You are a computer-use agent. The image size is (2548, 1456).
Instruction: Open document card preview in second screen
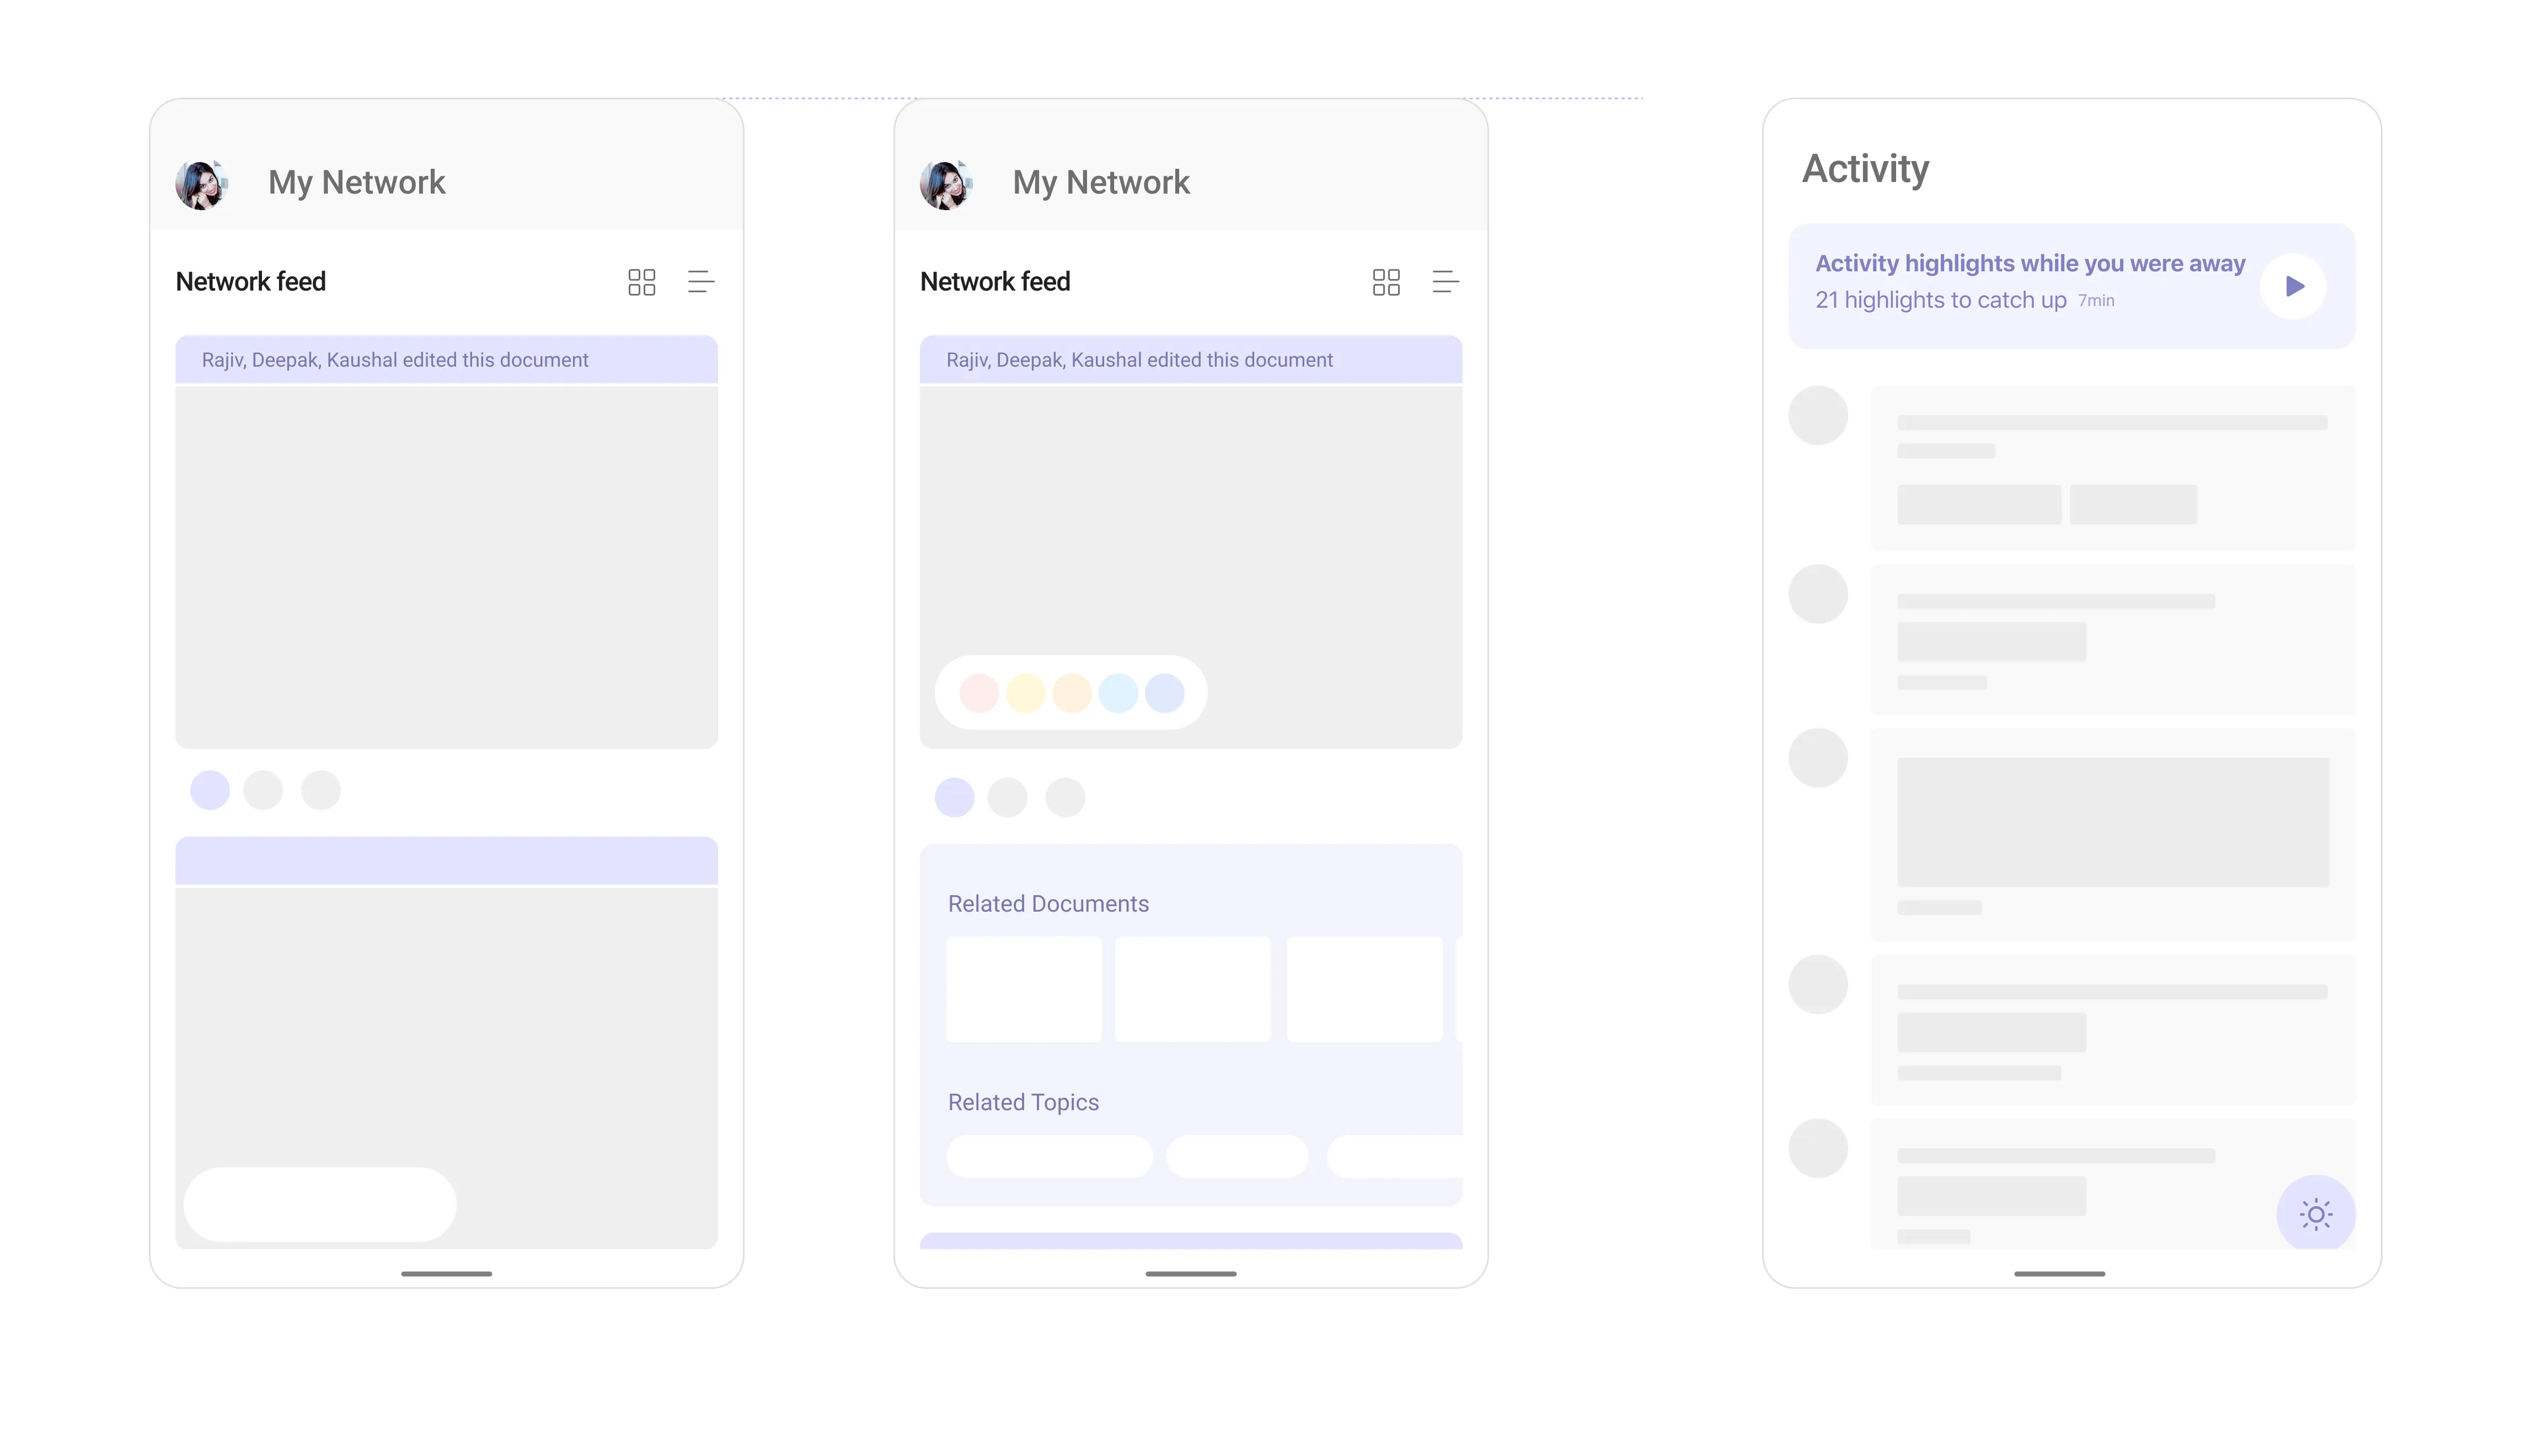[x=1191, y=567]
